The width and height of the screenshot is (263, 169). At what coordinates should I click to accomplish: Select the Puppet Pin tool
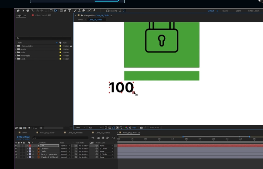(x=94, y=11)
